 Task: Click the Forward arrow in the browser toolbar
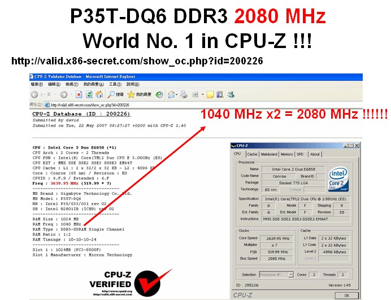(x=63, y=94)
